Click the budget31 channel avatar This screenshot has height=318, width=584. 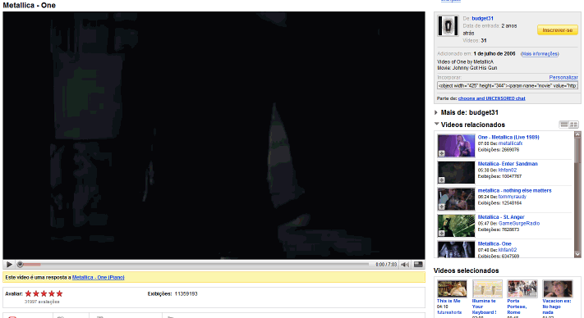click(448, 25)
